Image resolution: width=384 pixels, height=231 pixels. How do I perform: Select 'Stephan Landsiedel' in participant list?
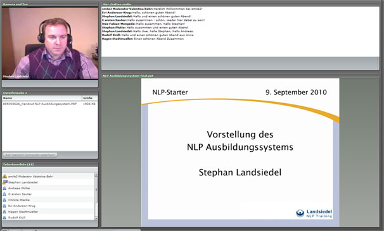pyautogui.click(x=48, y=182)
